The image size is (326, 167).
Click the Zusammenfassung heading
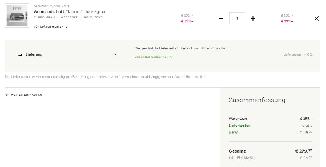click(257, 100)
